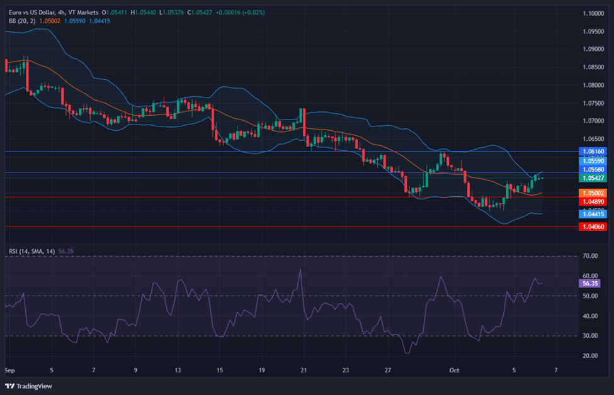Click the blue 1.04415 price axis label
Screen dimensions: 614x395
click(x=593, y=214)
